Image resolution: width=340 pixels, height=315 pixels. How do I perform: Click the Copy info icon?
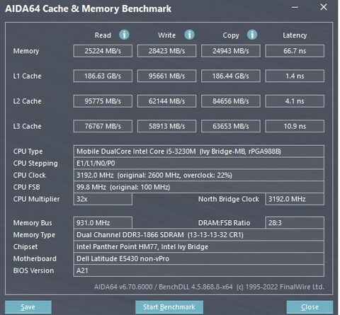(252, 35)
